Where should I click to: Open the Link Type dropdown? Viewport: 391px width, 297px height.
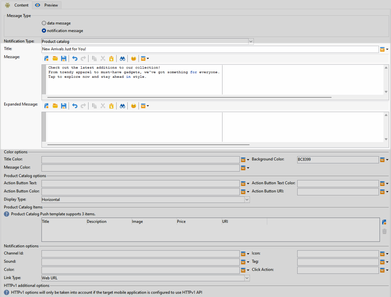(247, 278)
